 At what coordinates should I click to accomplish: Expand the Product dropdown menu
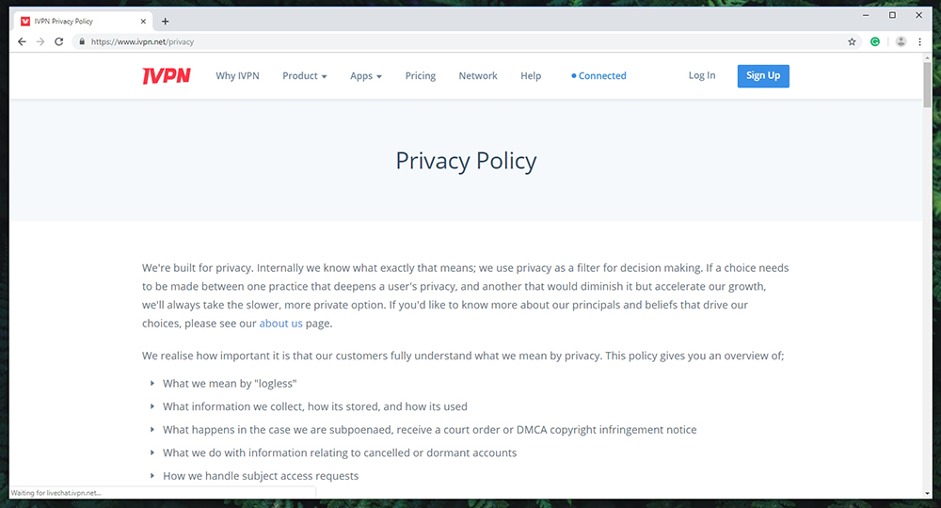[x=305, y=75]
